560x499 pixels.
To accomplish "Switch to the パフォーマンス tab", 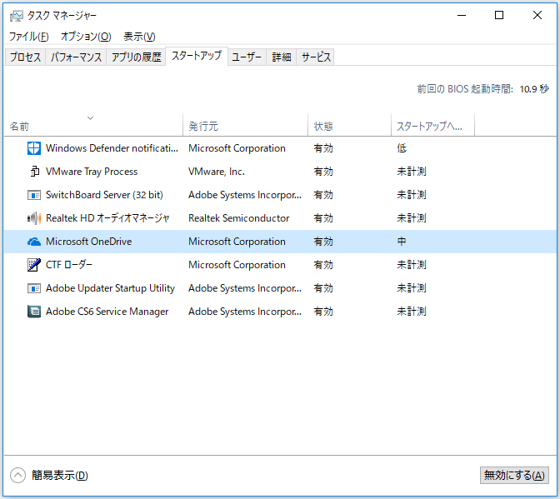I will coord(76,57).
